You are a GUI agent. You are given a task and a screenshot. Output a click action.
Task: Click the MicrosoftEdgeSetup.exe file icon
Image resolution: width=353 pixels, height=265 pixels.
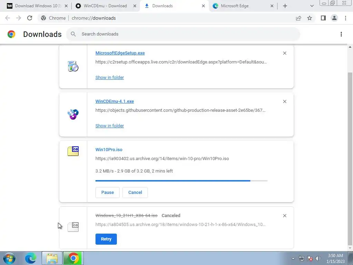point(73,66)
